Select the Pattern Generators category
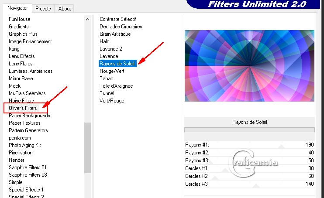Viewport: 324px width, 198px height. [x=28, y=130]
